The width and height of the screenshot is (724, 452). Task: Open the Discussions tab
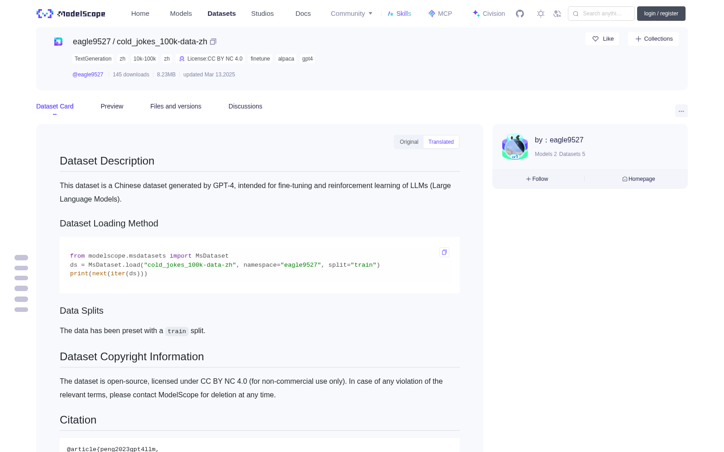245,106
